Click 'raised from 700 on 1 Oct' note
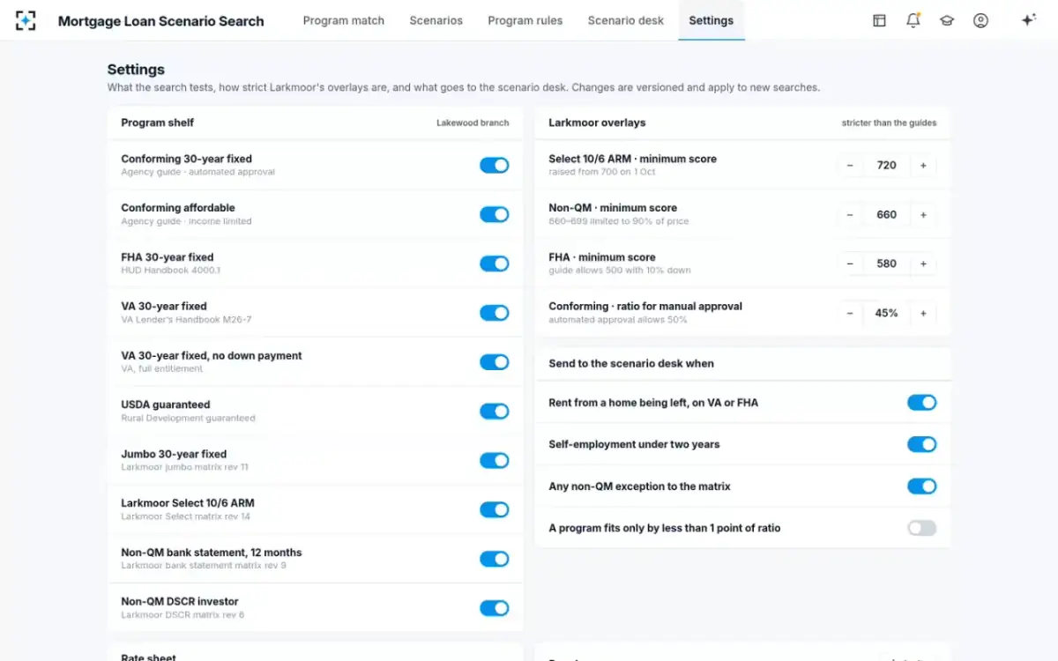This screenshot has width=1058, height=661. (600, 172)
